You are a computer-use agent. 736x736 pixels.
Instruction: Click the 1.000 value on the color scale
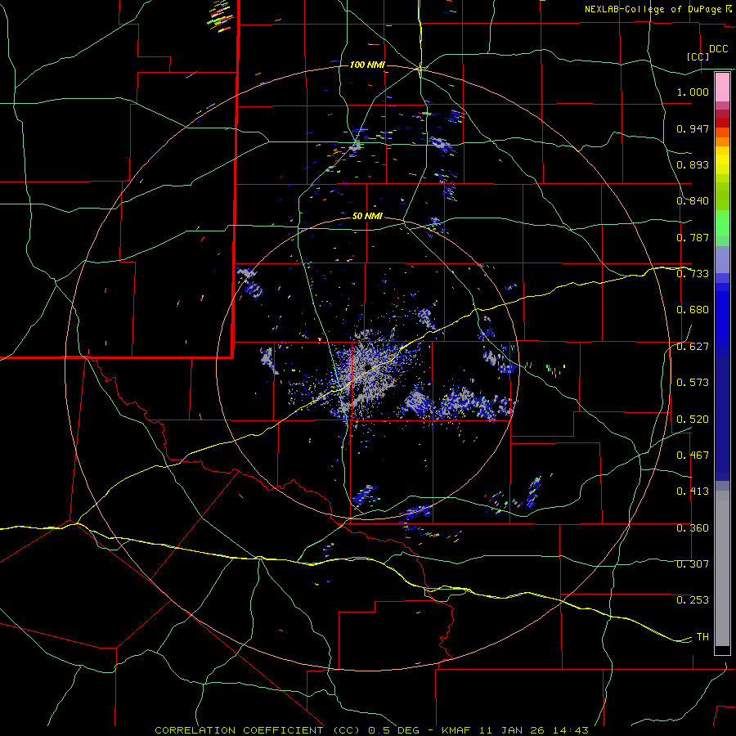tap(693, 92)
